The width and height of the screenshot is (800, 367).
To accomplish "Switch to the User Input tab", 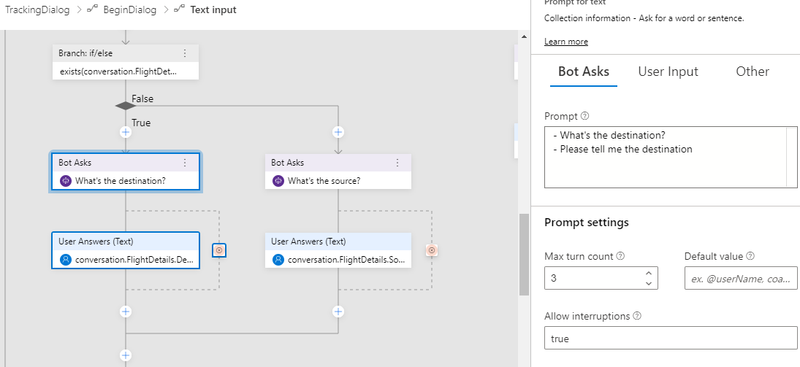I will pyautogui.click(x=668, y=72).
